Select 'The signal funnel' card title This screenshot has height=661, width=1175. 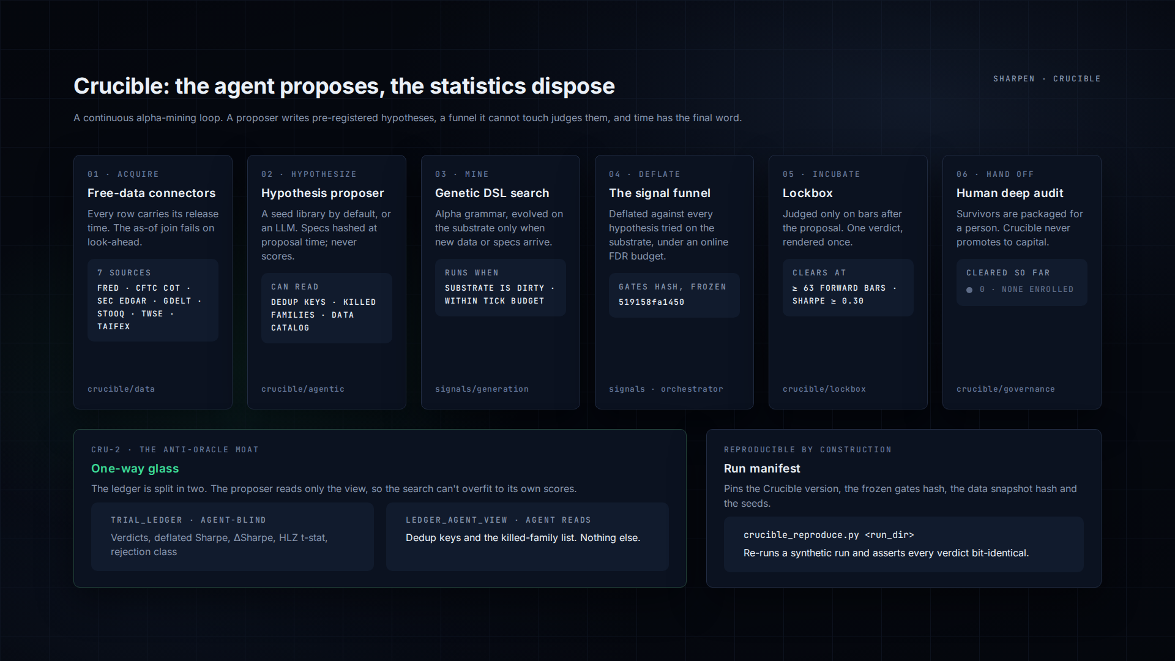click(x=660, y=193)
